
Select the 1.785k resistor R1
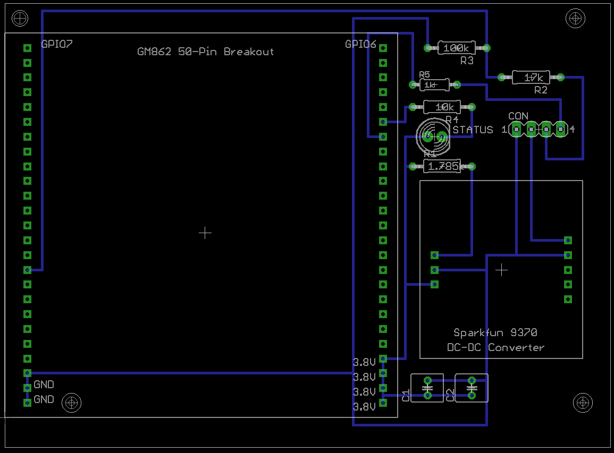[x=442, y=166]
